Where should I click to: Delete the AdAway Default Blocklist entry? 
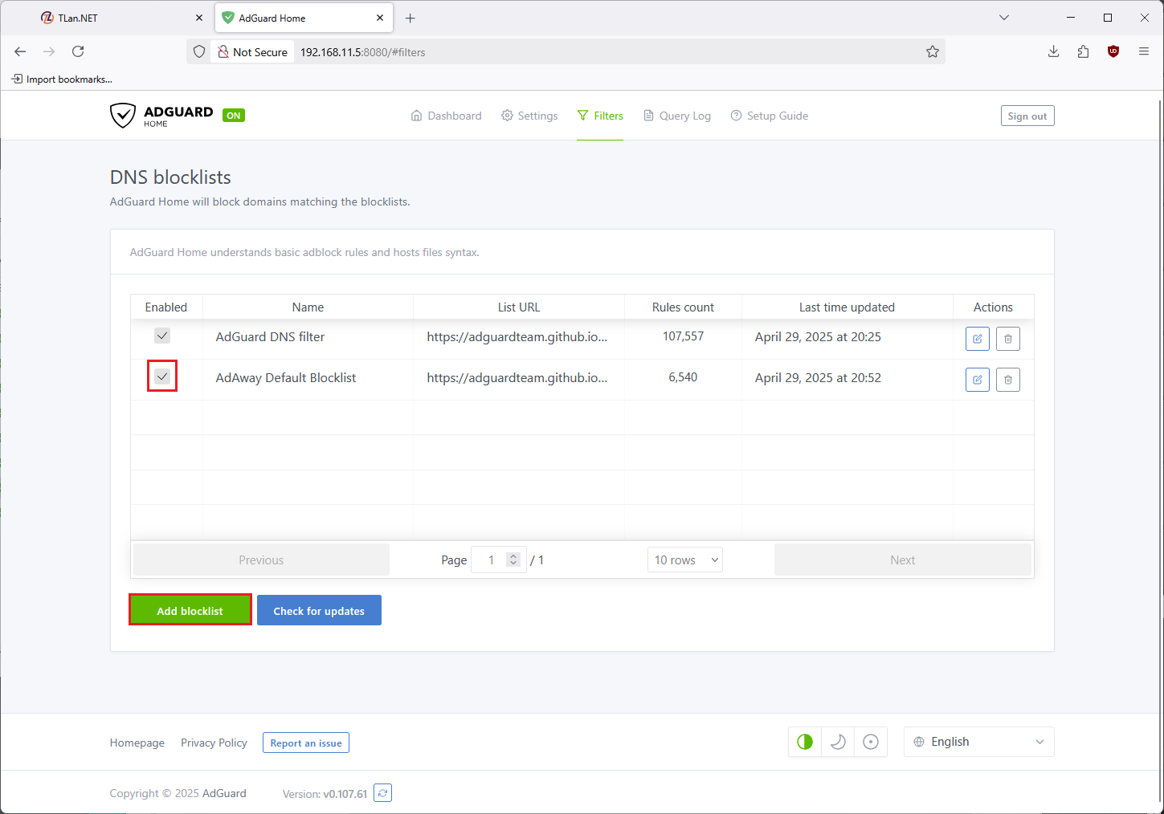1007,380
